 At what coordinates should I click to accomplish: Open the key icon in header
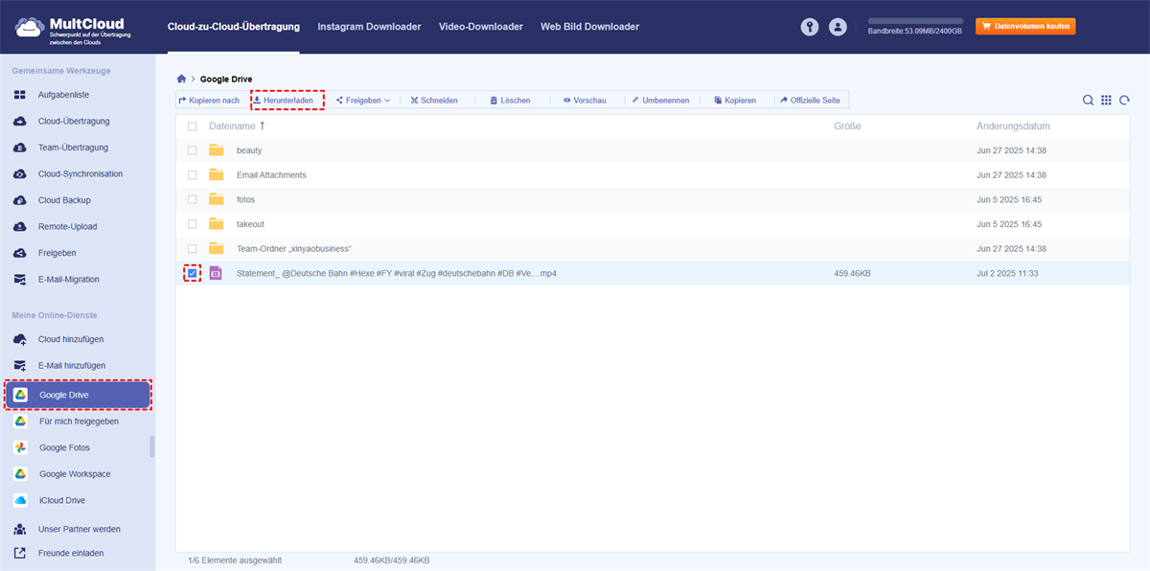coord(810,27)
